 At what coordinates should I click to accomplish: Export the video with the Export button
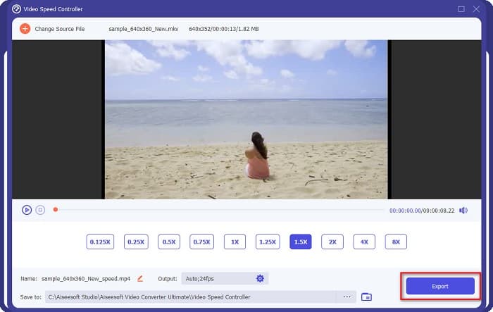439,287
